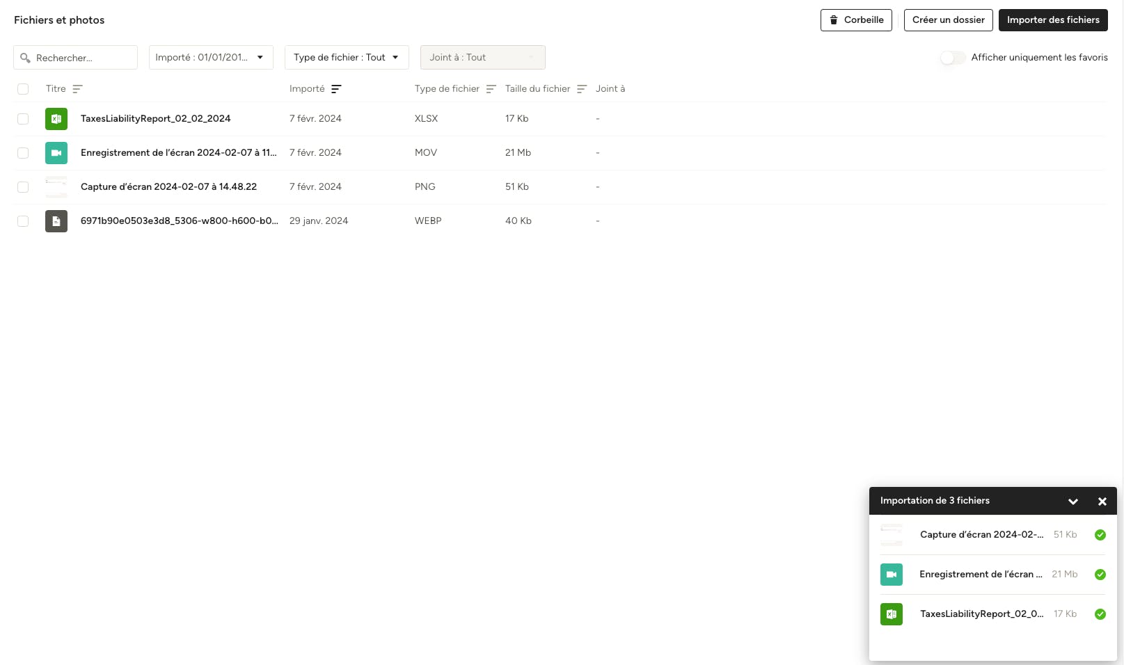Check the TaxesLiabilityReport row checkbox
This screenshot has width=1124, height=665.
[23, 119]
